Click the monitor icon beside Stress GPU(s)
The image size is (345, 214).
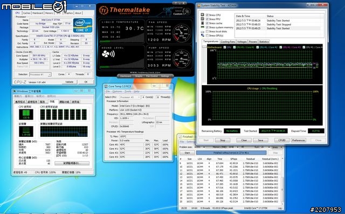[203, 36]
